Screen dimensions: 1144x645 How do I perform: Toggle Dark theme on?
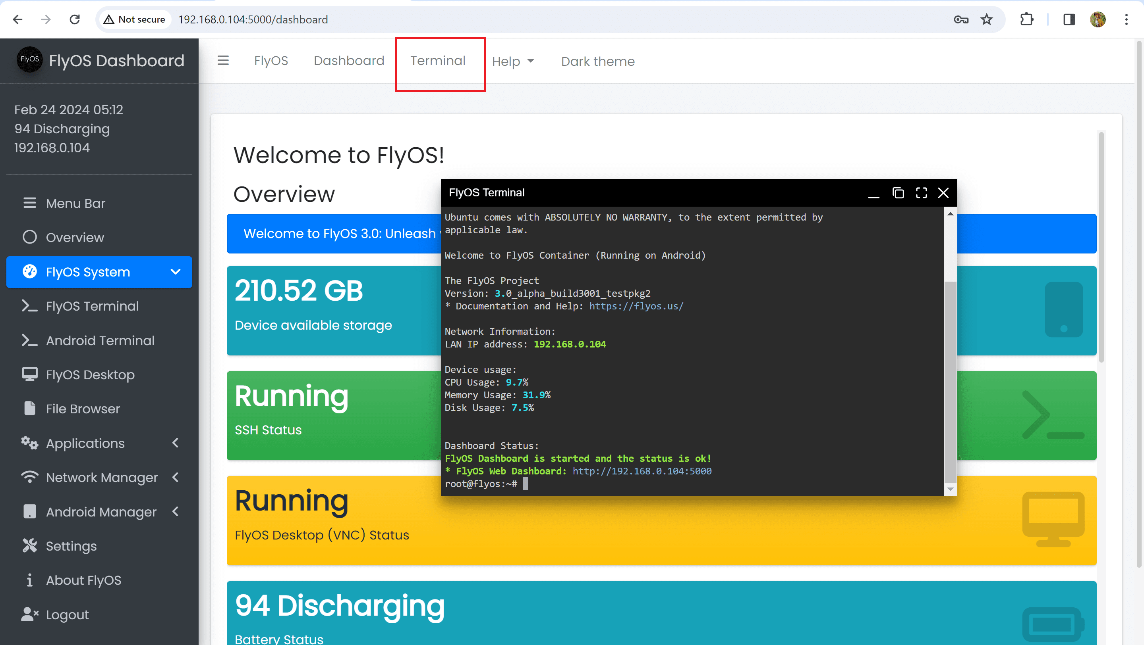(x=598, y=61)
